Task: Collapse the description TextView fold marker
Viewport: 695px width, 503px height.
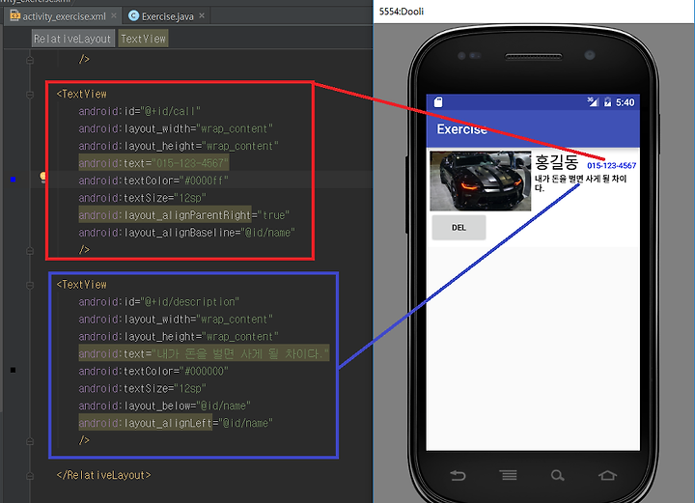Action: pyautogui.click(x=30, y=285)
